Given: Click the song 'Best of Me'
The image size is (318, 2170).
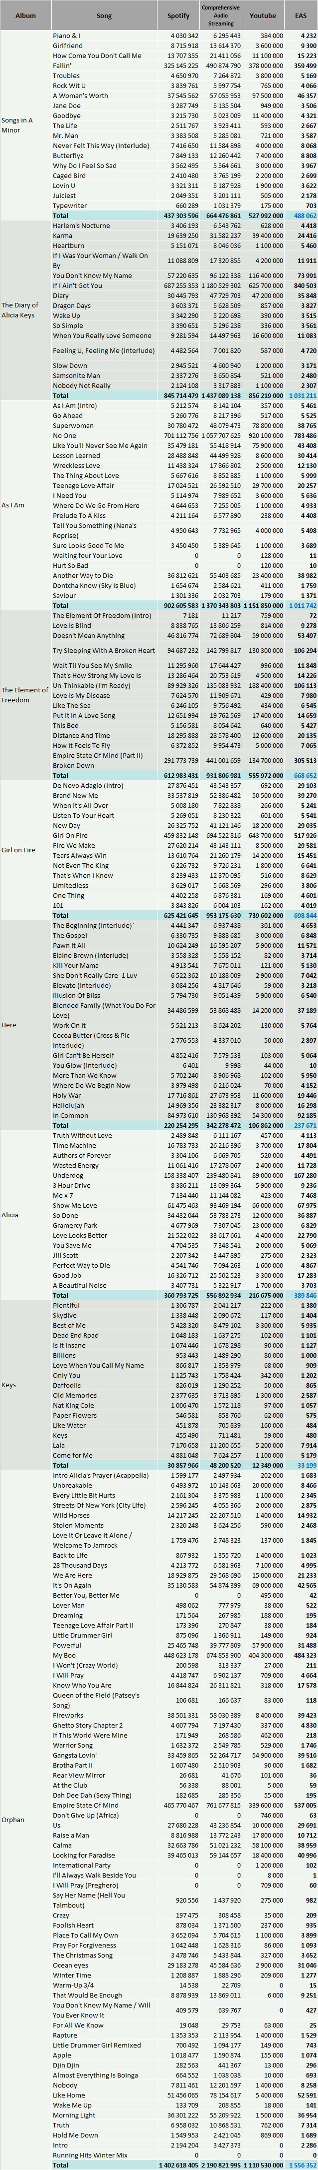Looking at the screenshot, I should 69,1325.
